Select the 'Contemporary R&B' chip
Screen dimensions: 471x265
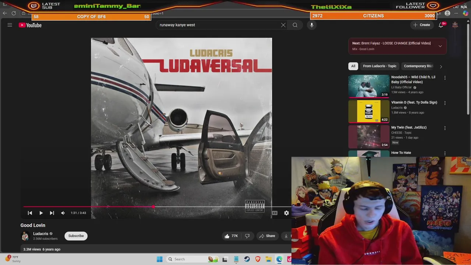418,66
